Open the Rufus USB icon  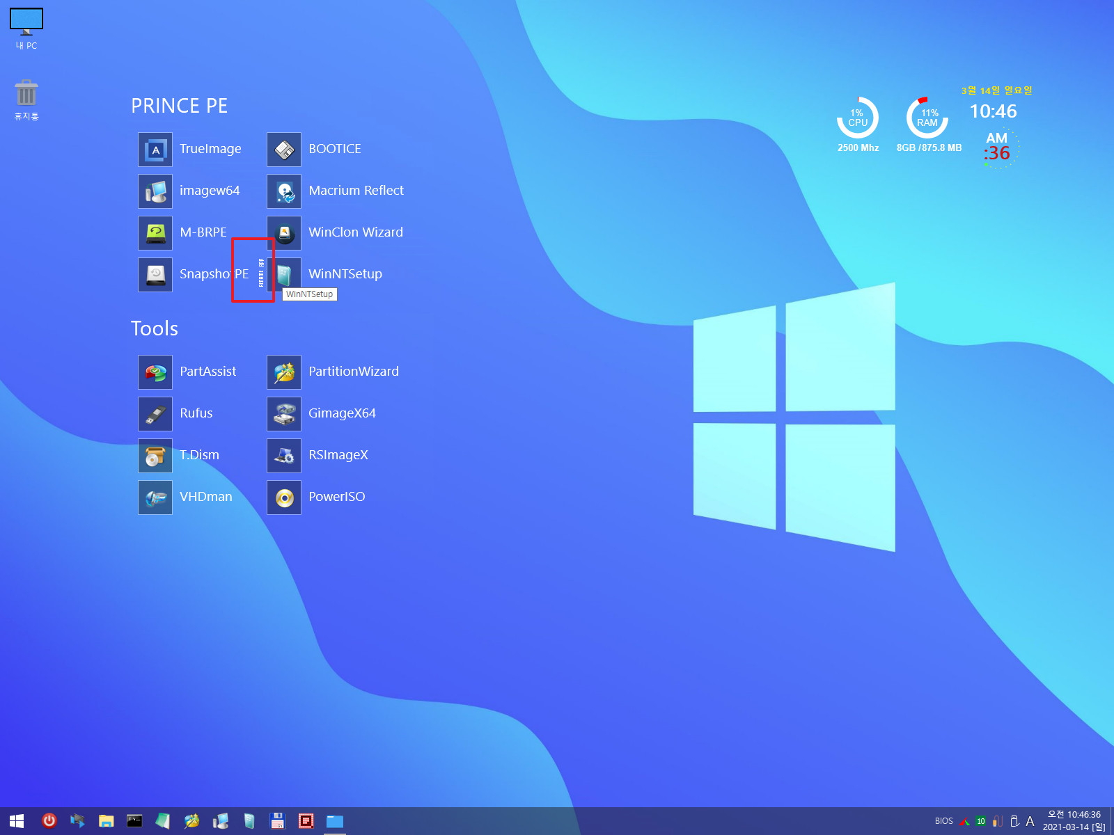click(x=155, y=414)
